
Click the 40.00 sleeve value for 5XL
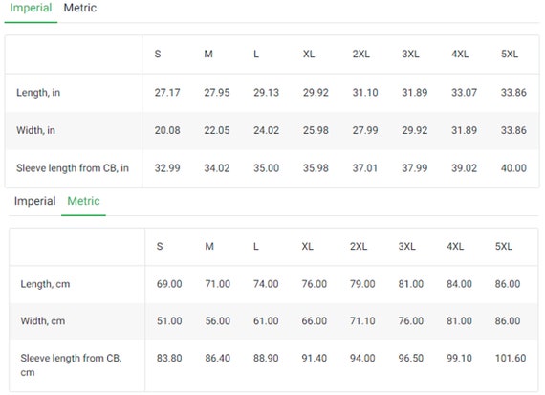(x=513, y=168)
